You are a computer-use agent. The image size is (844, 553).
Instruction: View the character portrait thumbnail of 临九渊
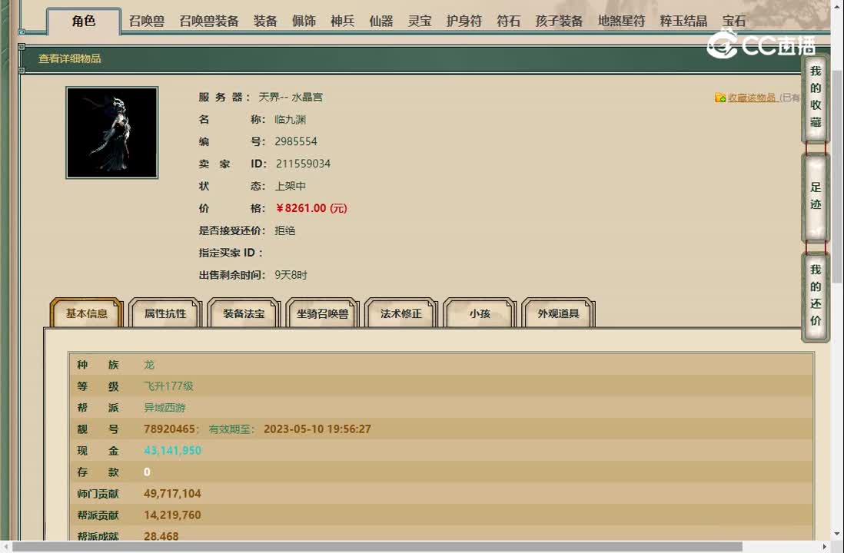[111, 131]
